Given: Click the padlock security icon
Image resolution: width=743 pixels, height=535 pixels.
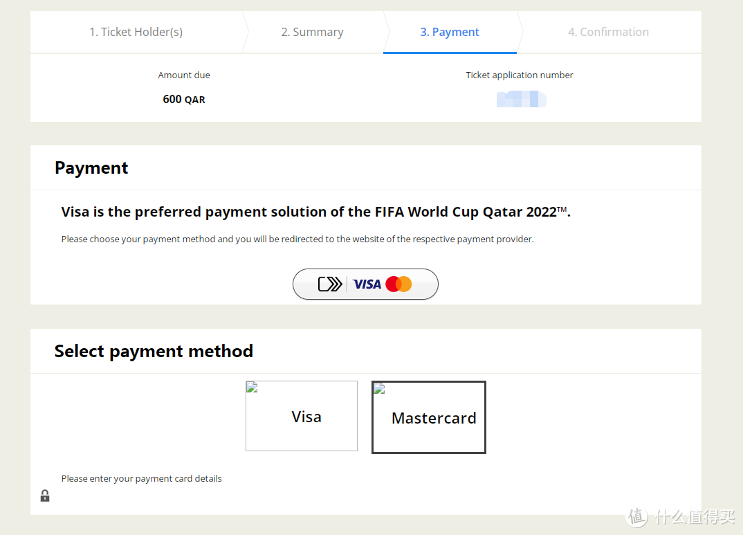Looking at the screenshot, I should [x=45, y=496].
